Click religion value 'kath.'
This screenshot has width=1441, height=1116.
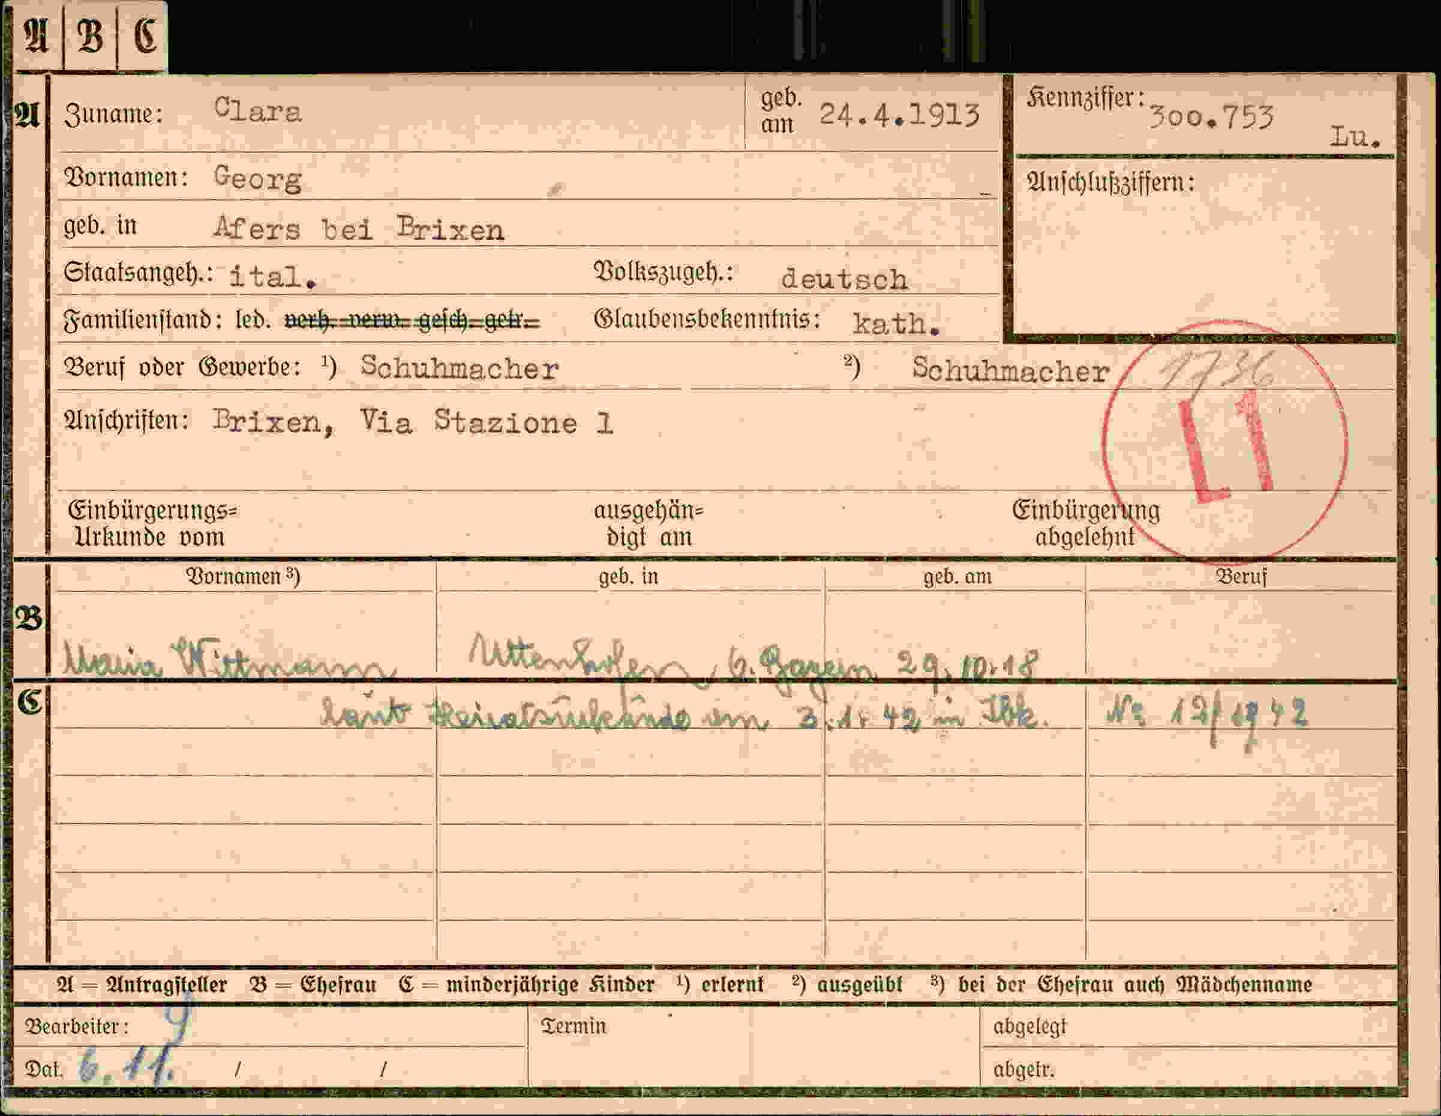click(x=896, y=323)
